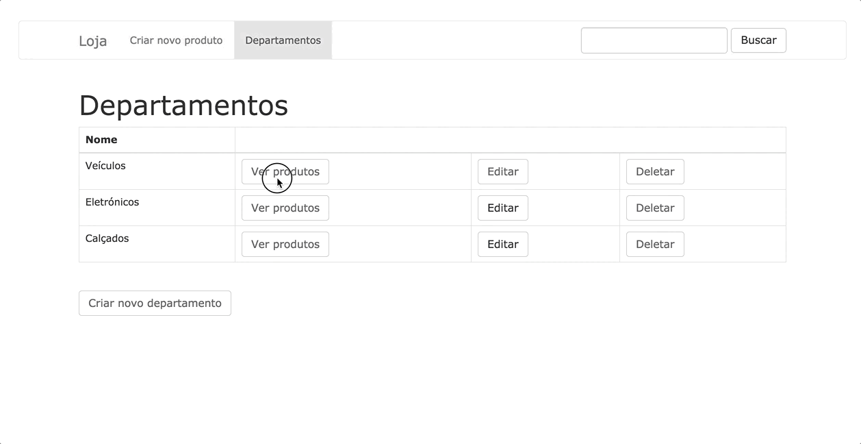
Task: Edit the Veículos department
Action: pos(502,171)
